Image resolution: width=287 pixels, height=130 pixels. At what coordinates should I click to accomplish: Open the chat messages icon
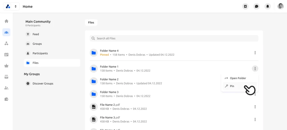click(256, 6)
